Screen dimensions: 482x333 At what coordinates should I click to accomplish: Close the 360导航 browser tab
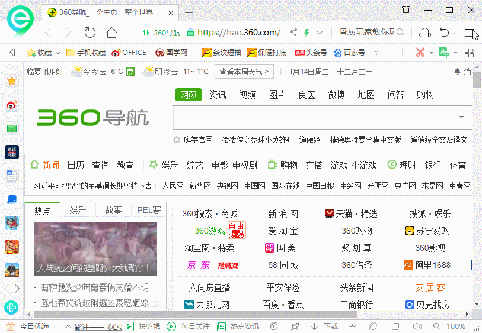coord(171,13)
